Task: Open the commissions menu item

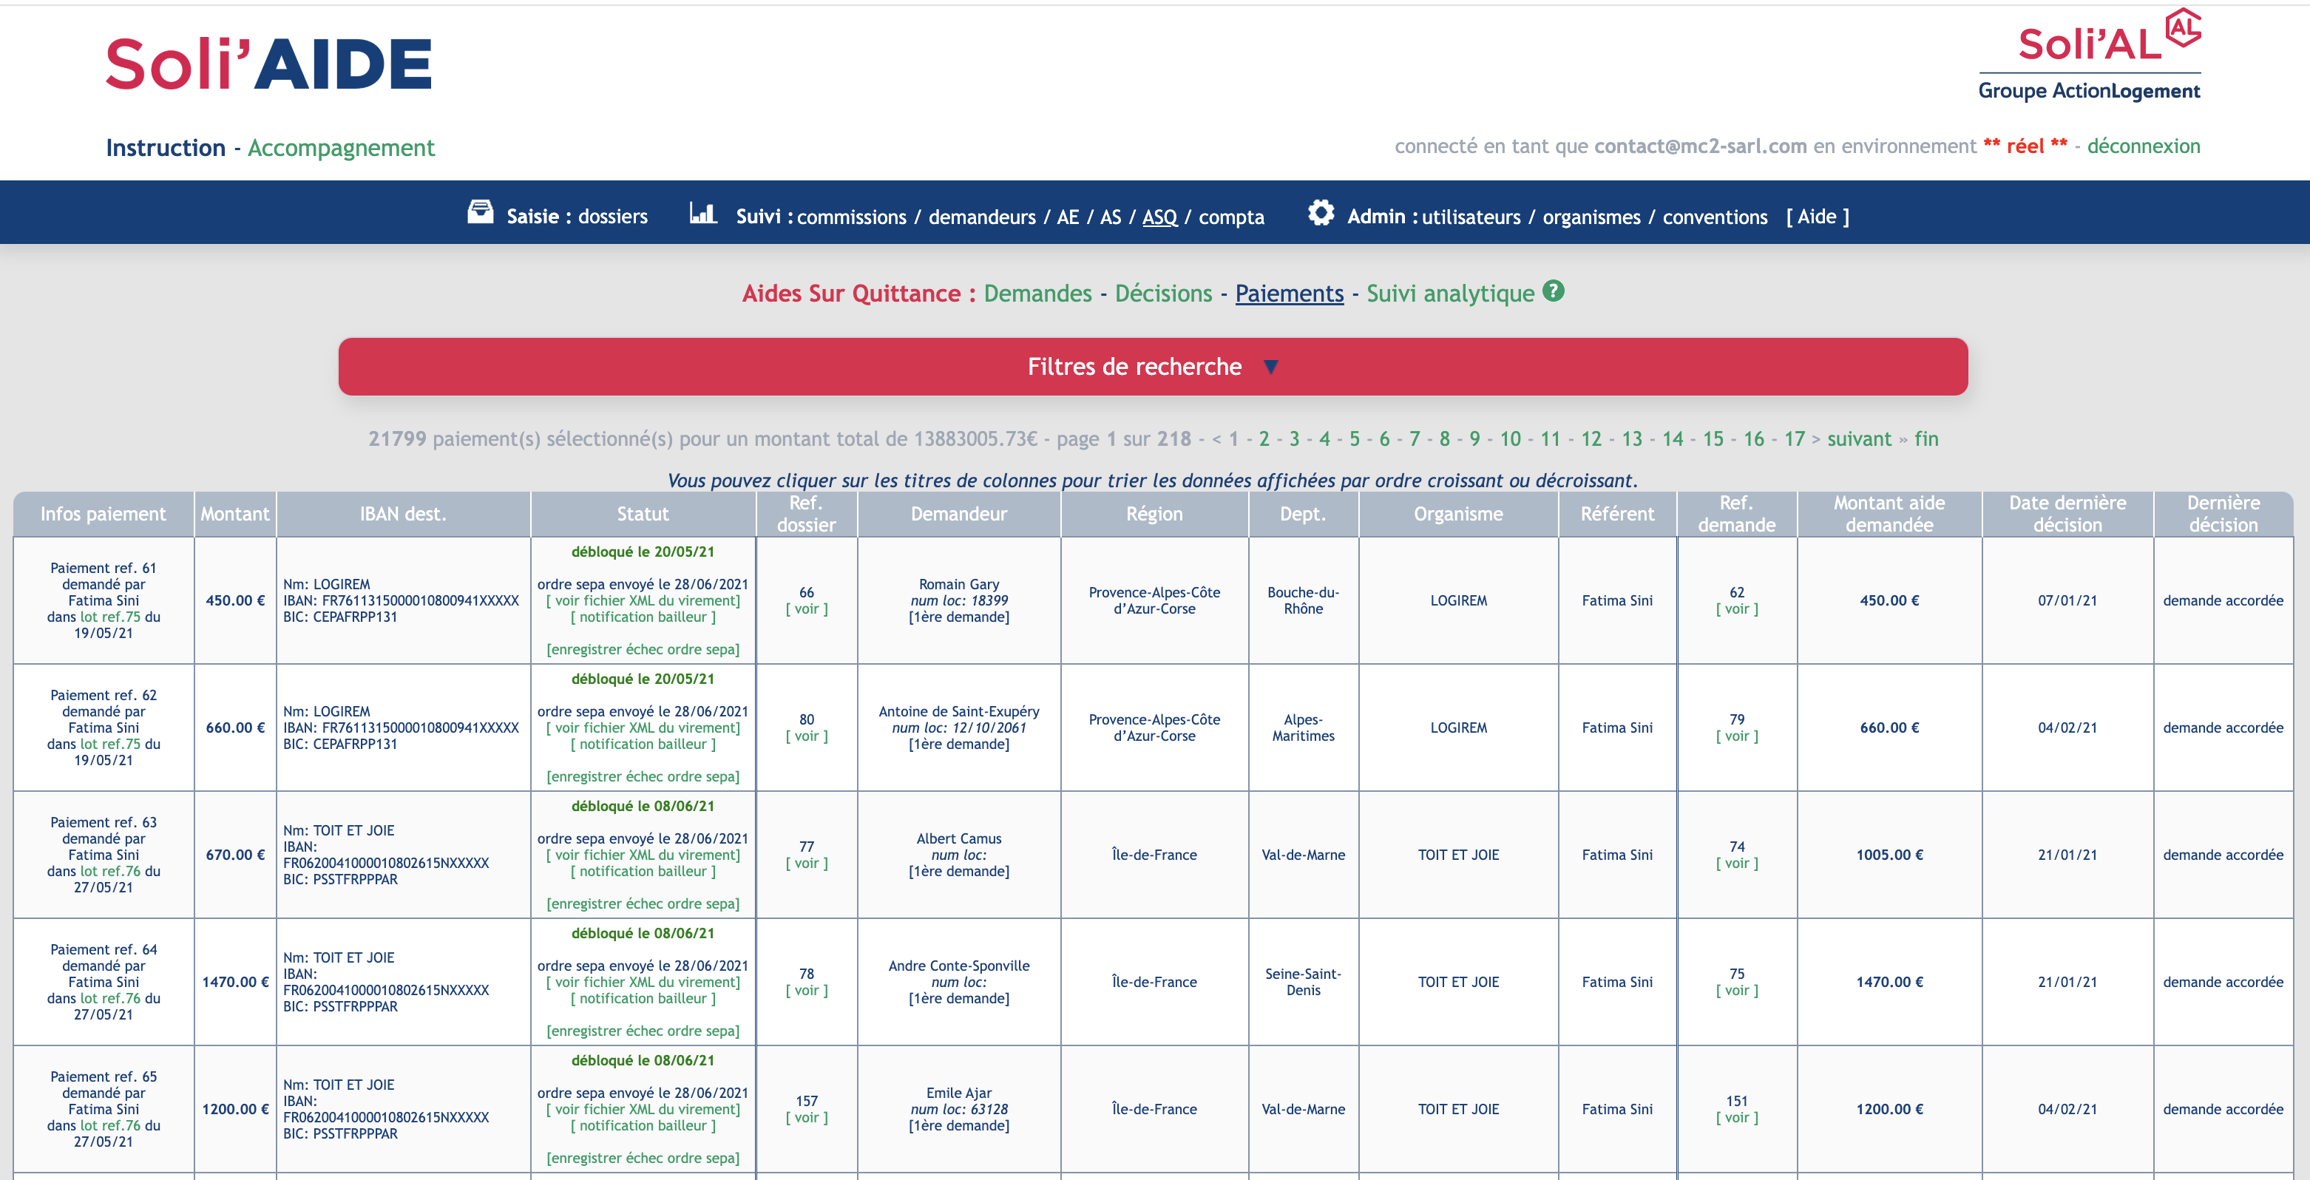Action: [851, 217]
